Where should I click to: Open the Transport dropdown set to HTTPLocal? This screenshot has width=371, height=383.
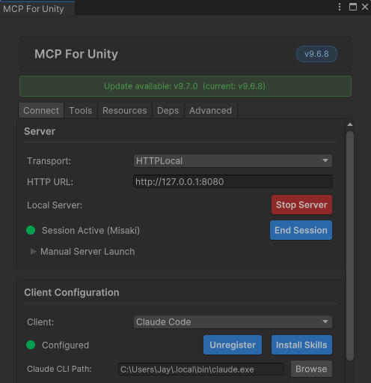[233, 161]
